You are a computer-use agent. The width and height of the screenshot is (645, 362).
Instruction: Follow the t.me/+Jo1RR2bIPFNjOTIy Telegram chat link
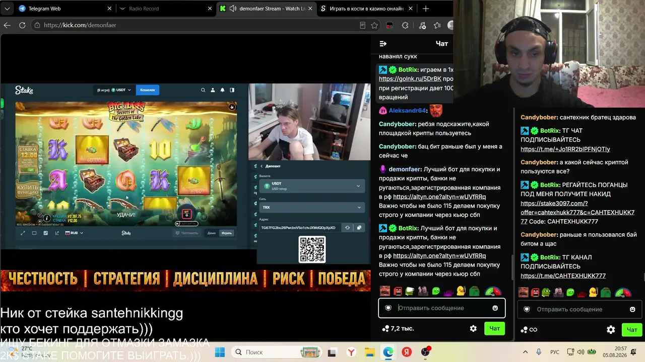coord(565,149)
